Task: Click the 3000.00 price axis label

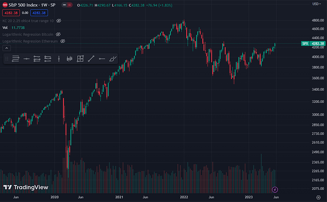Action: coord(318,114)
